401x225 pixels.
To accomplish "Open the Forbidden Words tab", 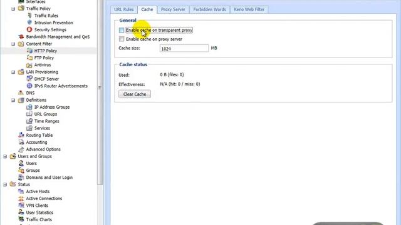I will point(209,9).
